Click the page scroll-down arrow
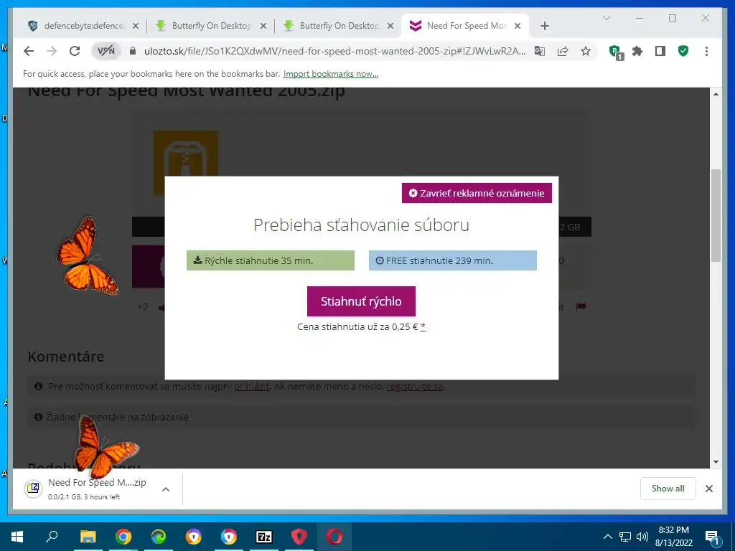735x551 pixels. point(716,462)
